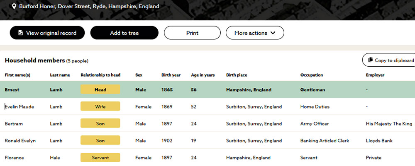
Task: Open View original record
Action: point(47,33)
